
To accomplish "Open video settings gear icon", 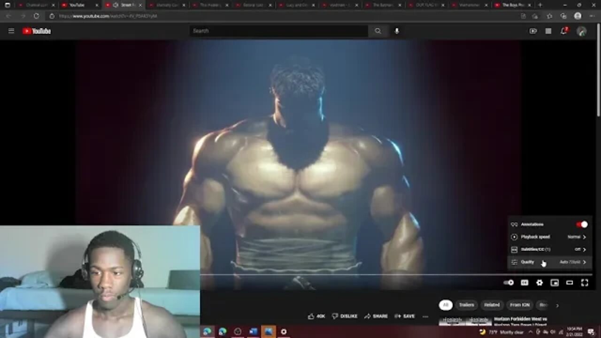I will (x=539, y=283).
